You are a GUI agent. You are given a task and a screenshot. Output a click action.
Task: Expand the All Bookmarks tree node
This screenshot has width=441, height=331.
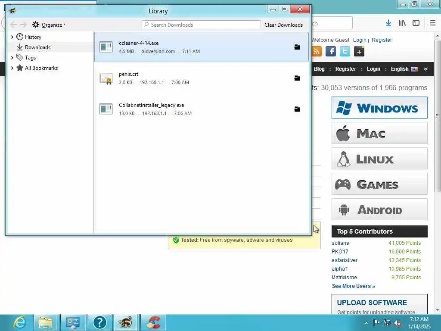tap(12, 68)
